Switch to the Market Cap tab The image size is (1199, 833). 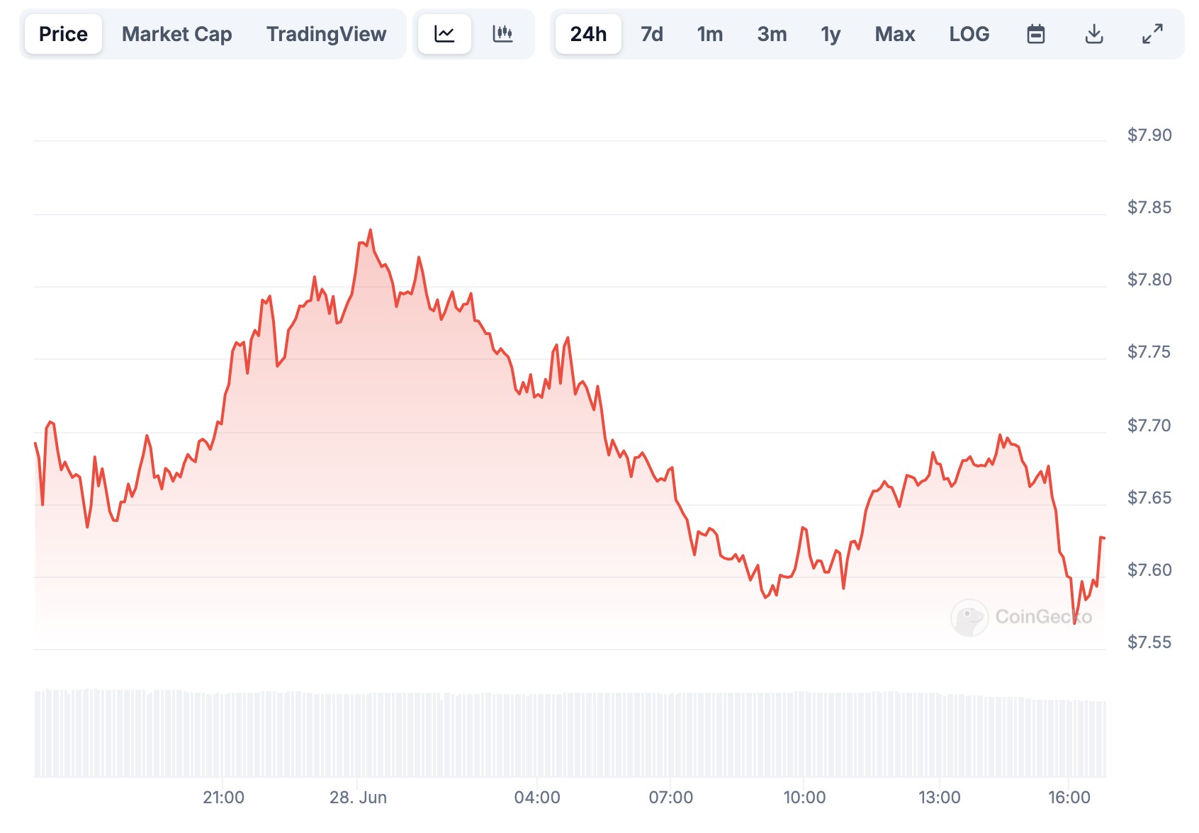pyautogui.click(x=176, y=34)
